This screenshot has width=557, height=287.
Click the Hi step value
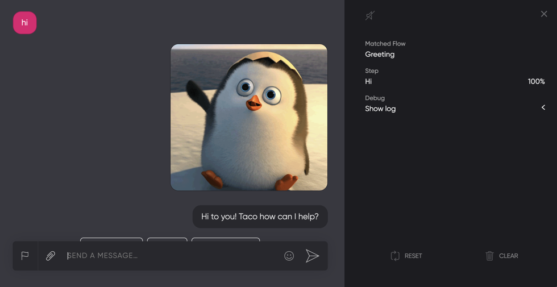[x=368, y=81]
